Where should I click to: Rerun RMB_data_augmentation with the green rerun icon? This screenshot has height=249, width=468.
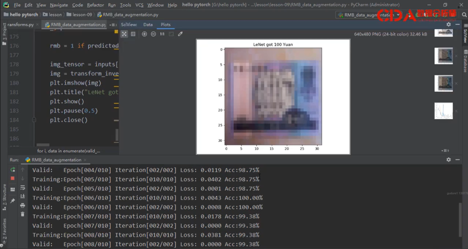tap(13, 170)
